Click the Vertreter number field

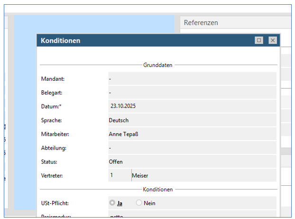point(119,175)
